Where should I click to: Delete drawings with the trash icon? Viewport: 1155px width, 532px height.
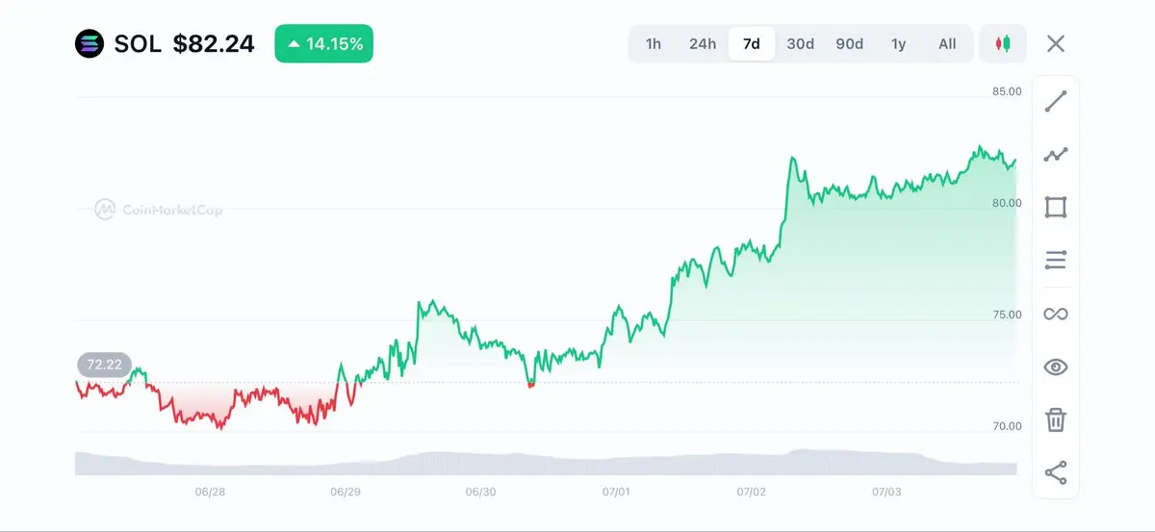1056,419
